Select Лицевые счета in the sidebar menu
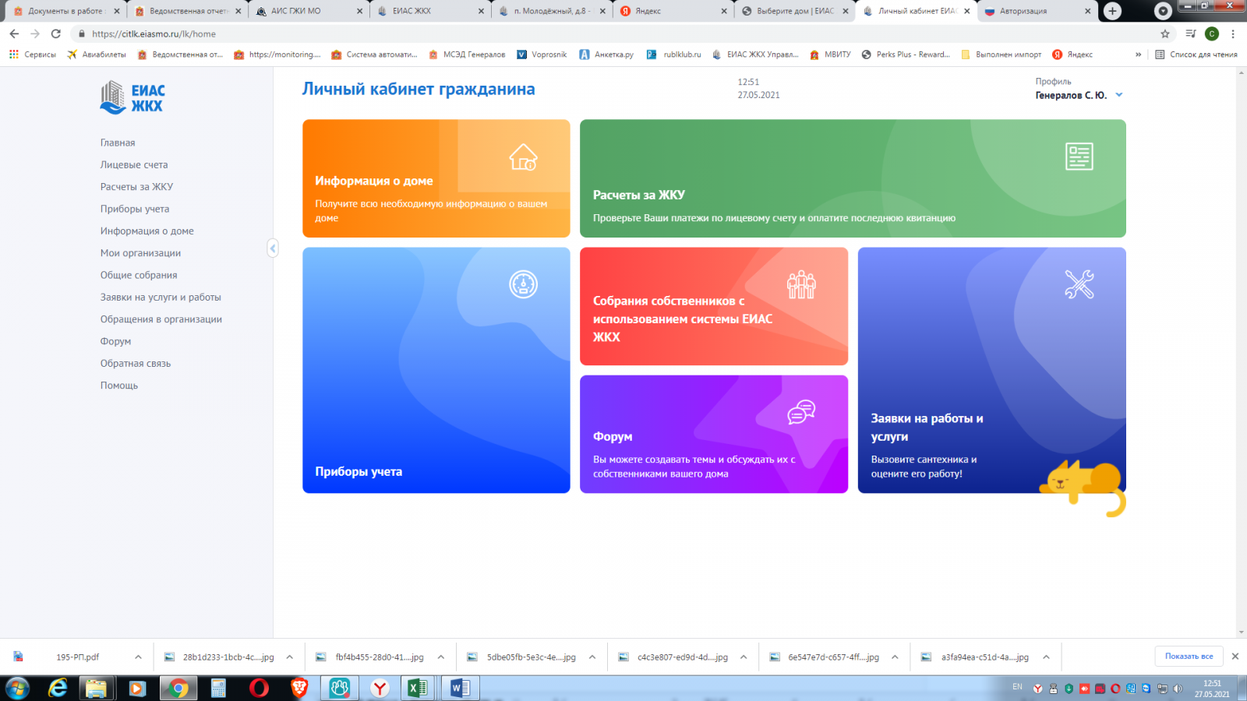This screenshot has height=701, width=1247. coord(134,165)
